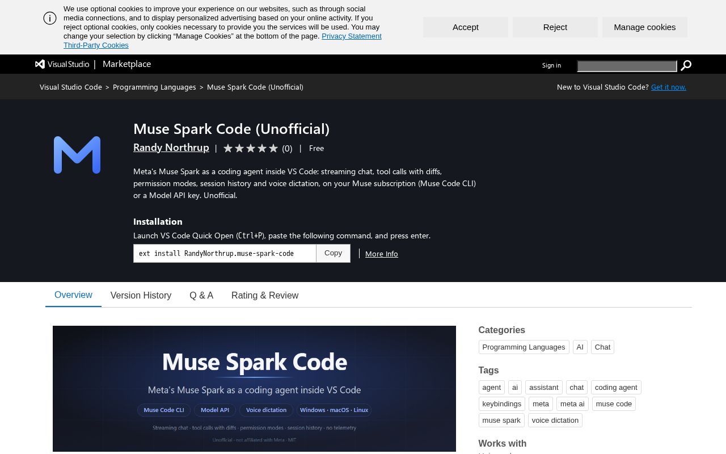
Task: Switch to Version History tab
Action: pyautogui.click(x=141, y=295)
